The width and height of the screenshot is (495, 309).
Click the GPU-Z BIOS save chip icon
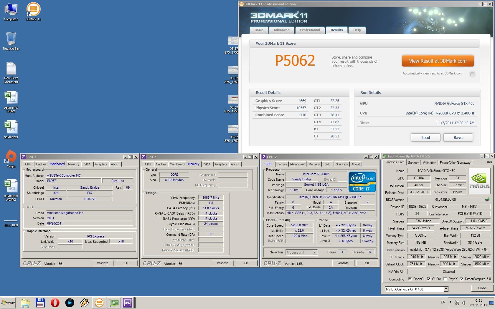487,200
